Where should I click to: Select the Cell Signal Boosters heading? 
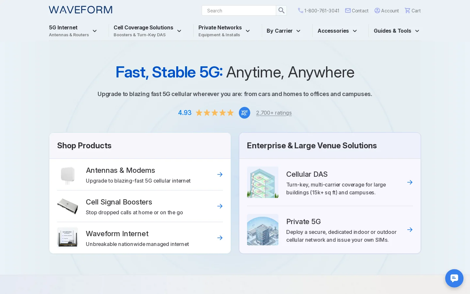click(119, 202)
